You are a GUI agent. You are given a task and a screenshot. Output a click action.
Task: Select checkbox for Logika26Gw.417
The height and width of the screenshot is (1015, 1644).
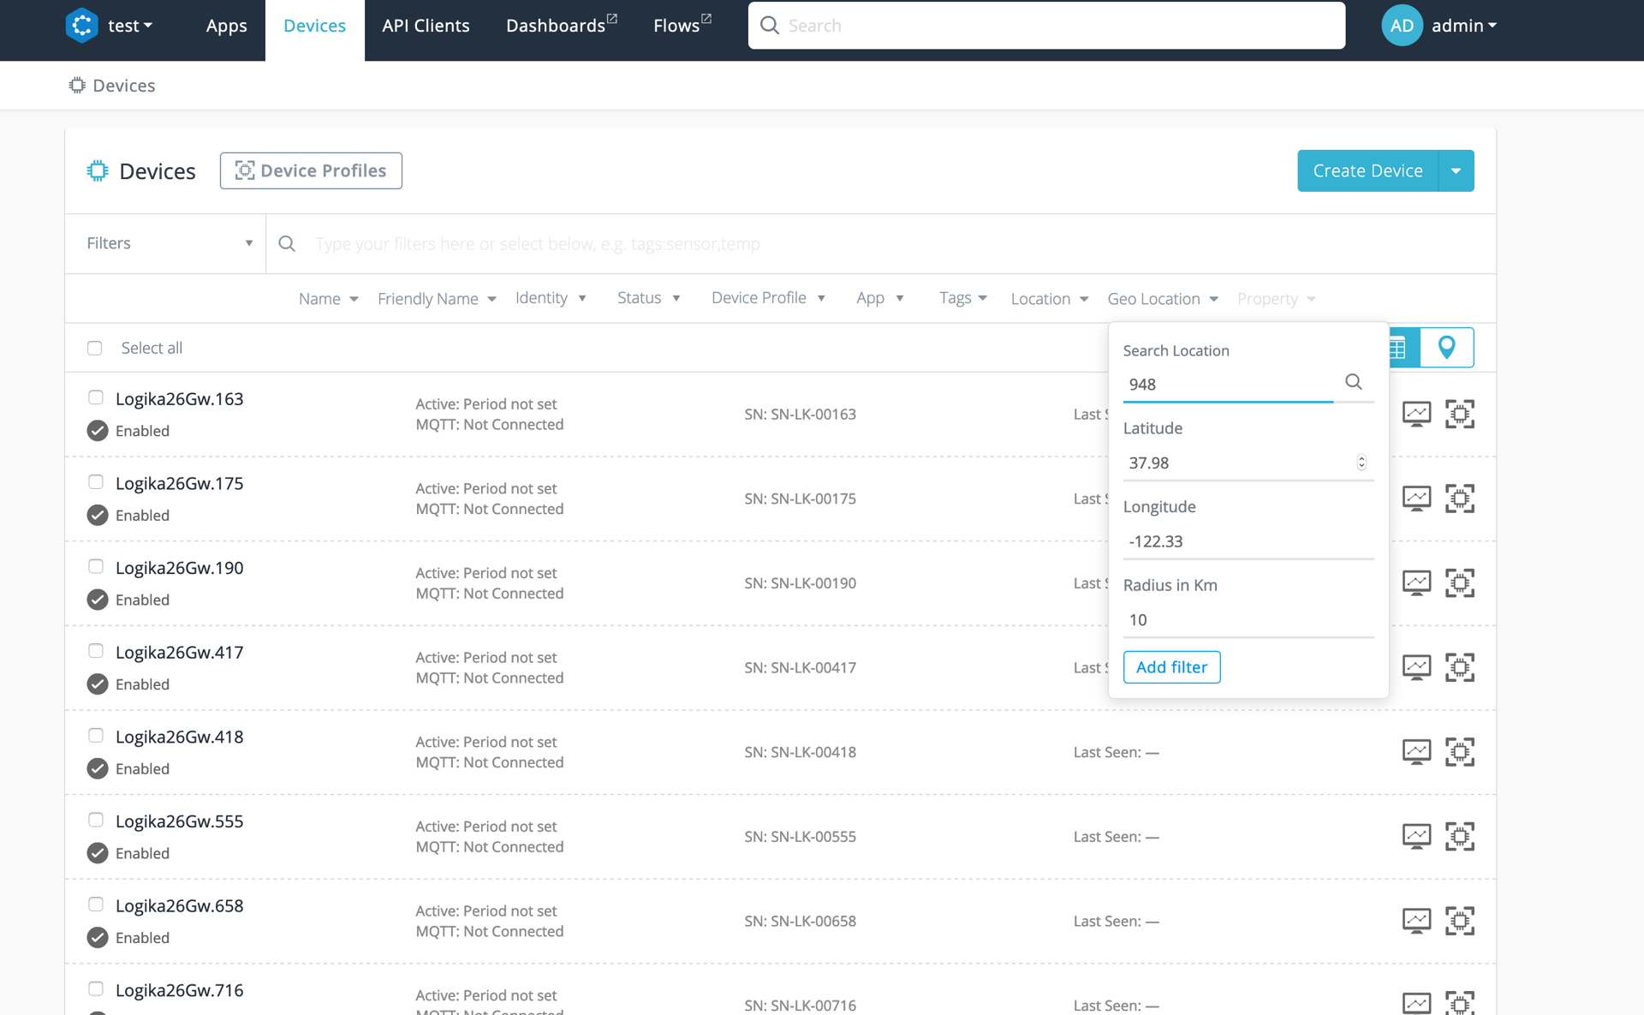(96, 651)
